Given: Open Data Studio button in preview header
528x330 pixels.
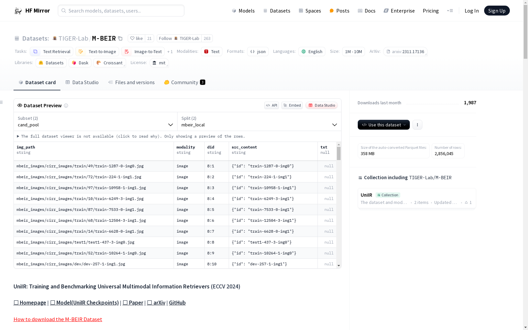Looking at the screenshot, I should click(x=321, y=105).
